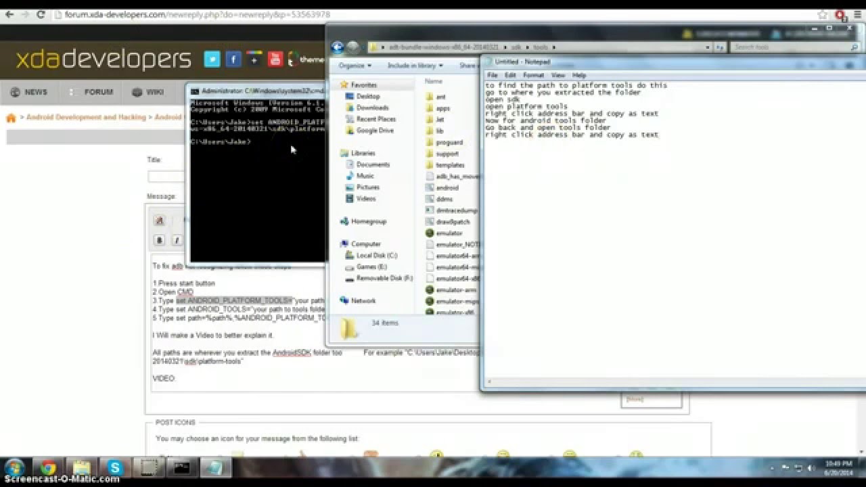
Task: Click the 'tools' segment in Explorer address bar
Action: pos(541,47)
